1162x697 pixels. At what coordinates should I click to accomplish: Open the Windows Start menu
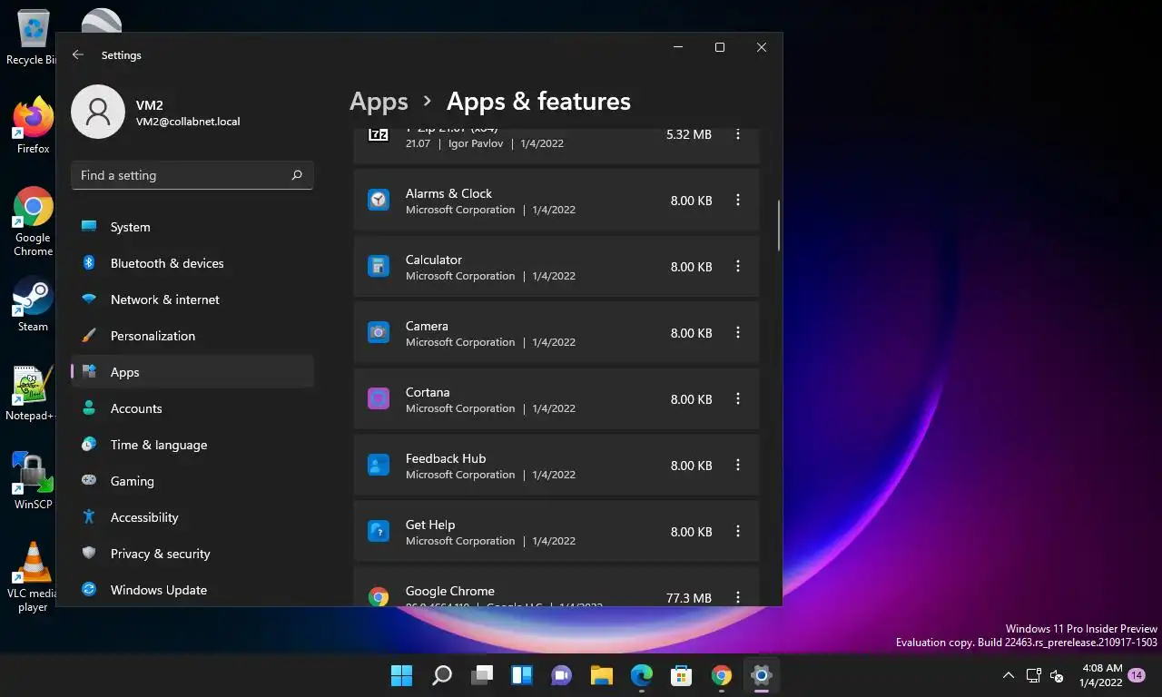click(x=401, y=675)
